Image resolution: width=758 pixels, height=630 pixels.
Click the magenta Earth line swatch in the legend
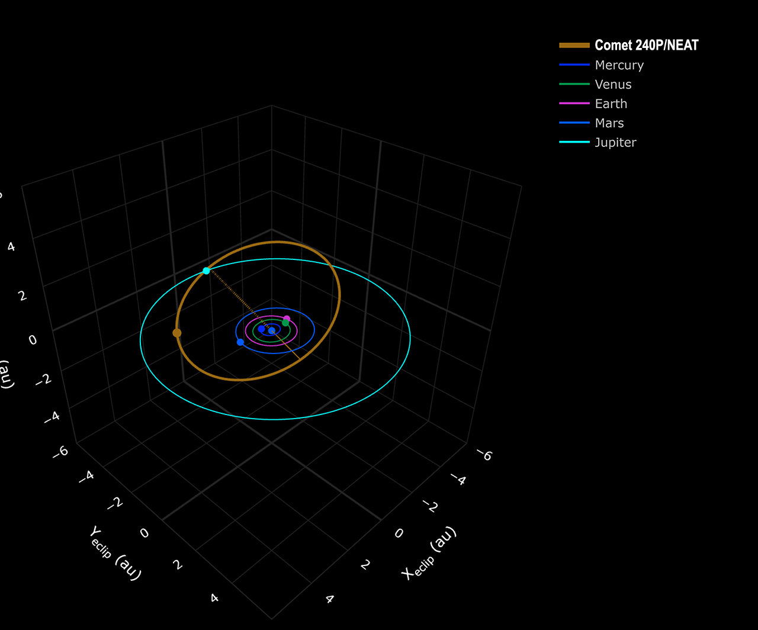point(574,104)
